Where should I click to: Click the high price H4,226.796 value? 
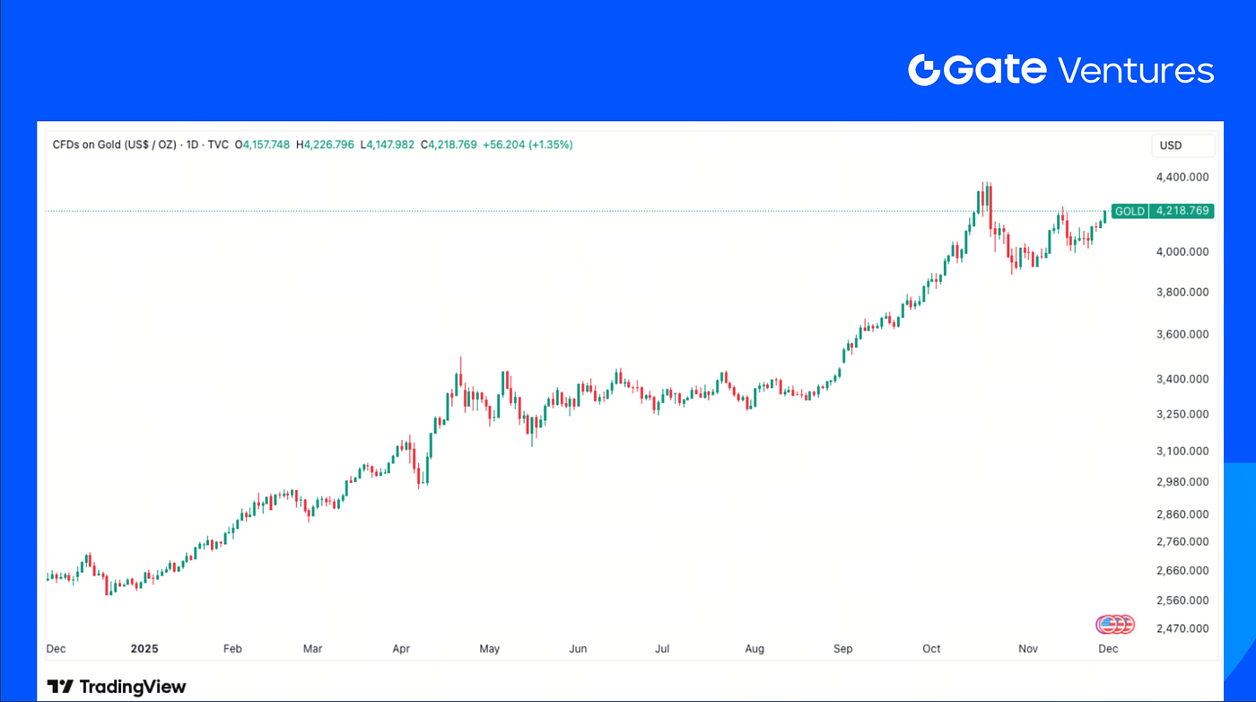coord(325,145)
